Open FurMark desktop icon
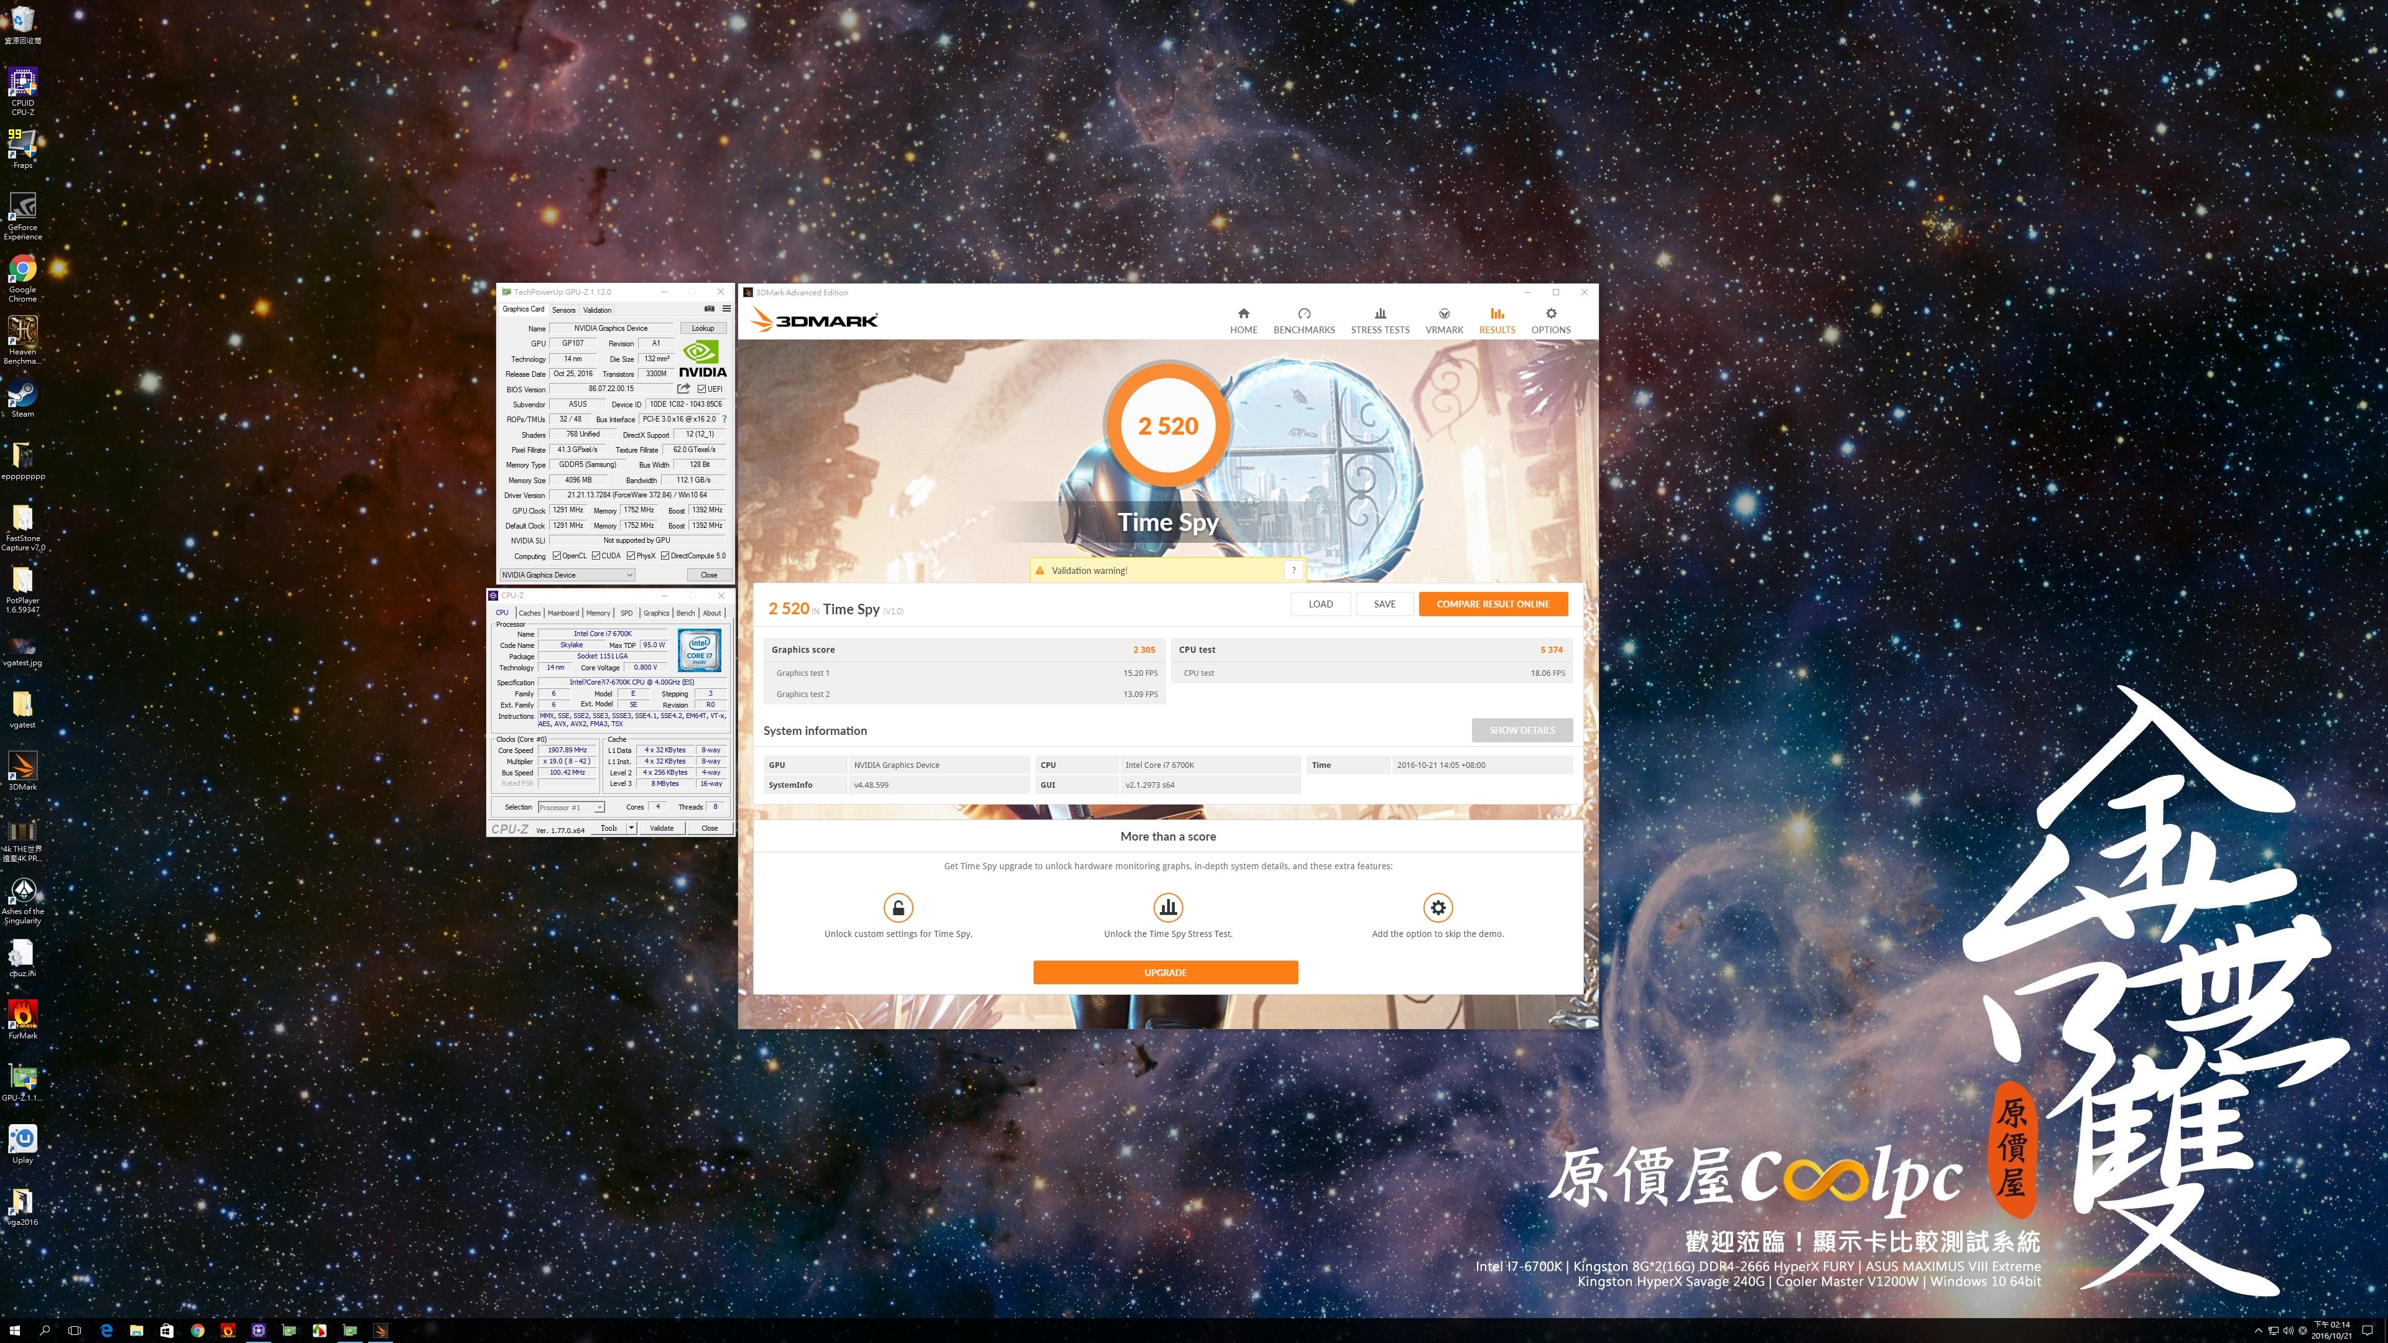This screenshot has width=2388, height=1343. [22, 1020]
